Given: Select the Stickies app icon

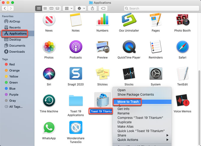Looking at the screenshot, I should coord(103,73).
